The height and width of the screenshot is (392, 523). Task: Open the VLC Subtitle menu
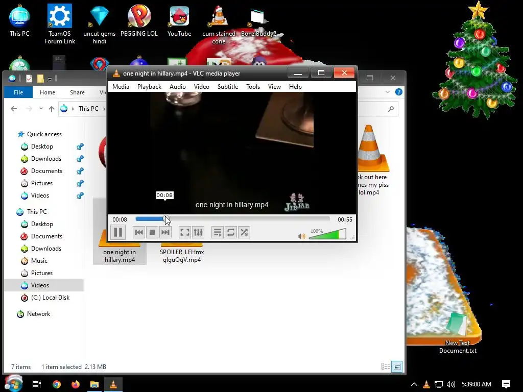point(228,87)
